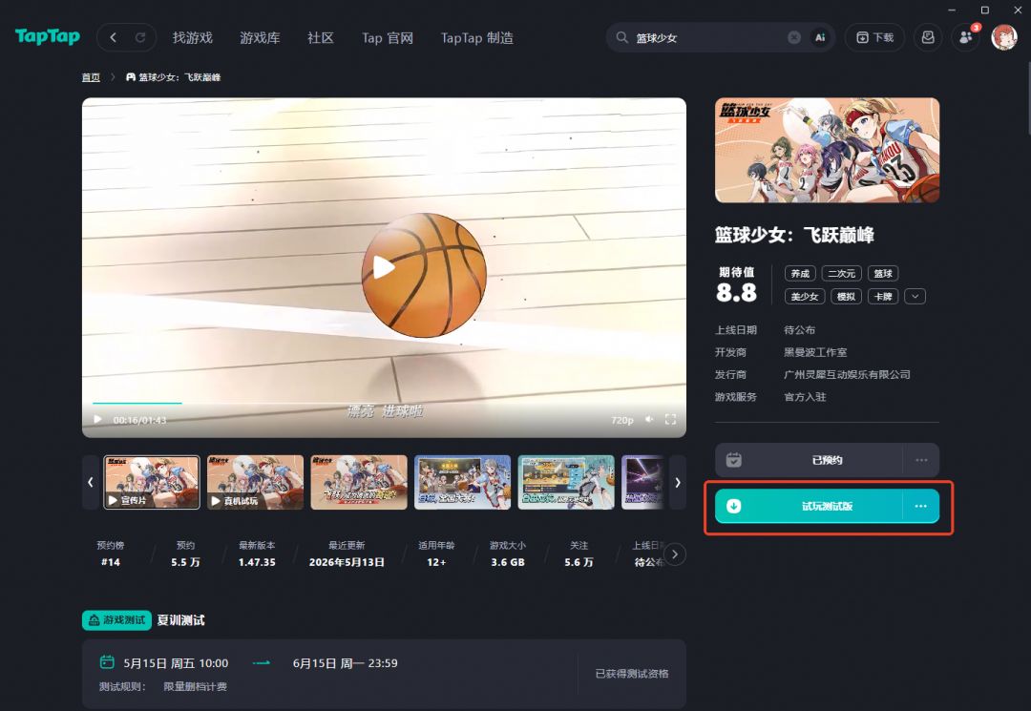Open the 下载 downloads manager
The image size is (1031, 711).
[874, 37]
